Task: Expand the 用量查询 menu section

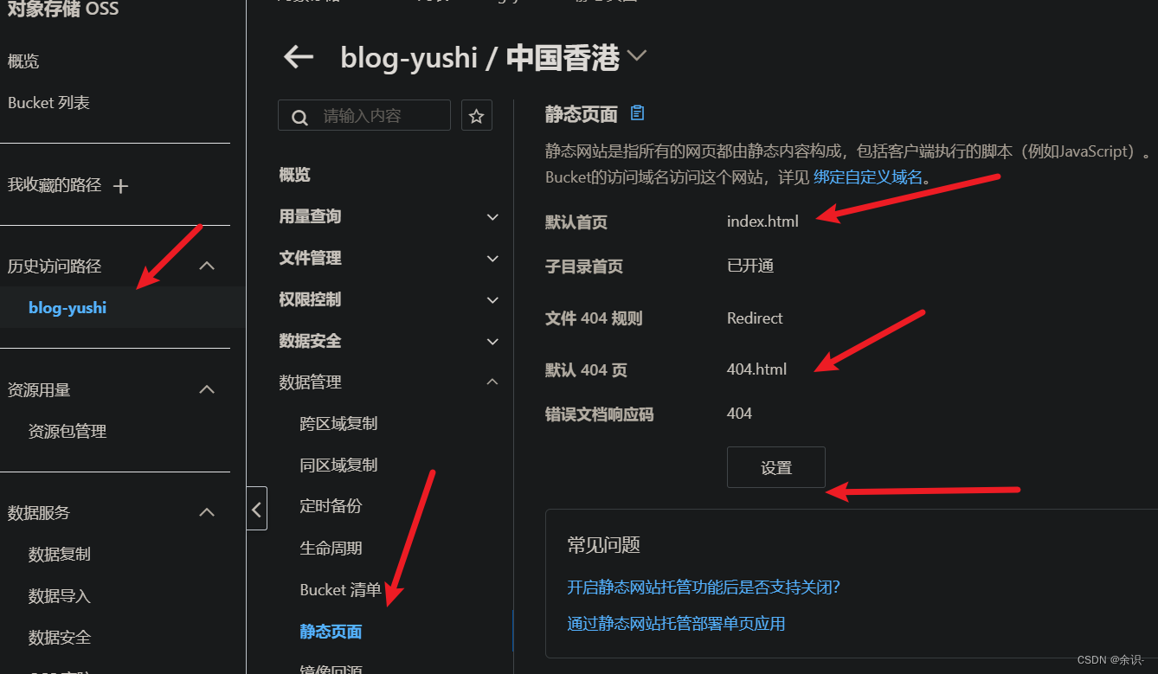Action: coord(389,216)
